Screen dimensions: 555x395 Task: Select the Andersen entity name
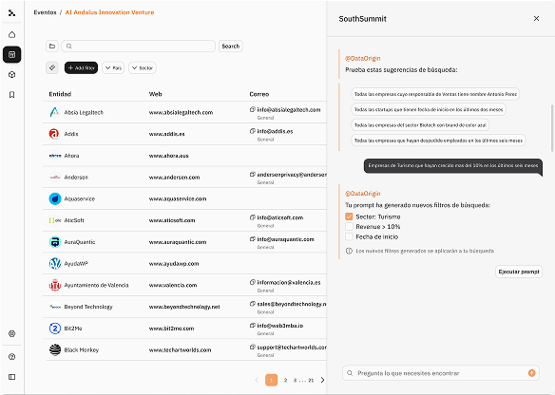(x=76, y=178)
